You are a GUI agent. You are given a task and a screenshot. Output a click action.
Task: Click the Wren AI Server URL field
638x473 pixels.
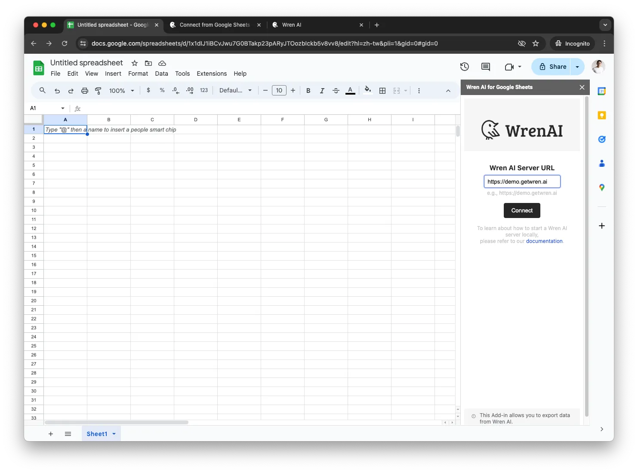point(522,181)
